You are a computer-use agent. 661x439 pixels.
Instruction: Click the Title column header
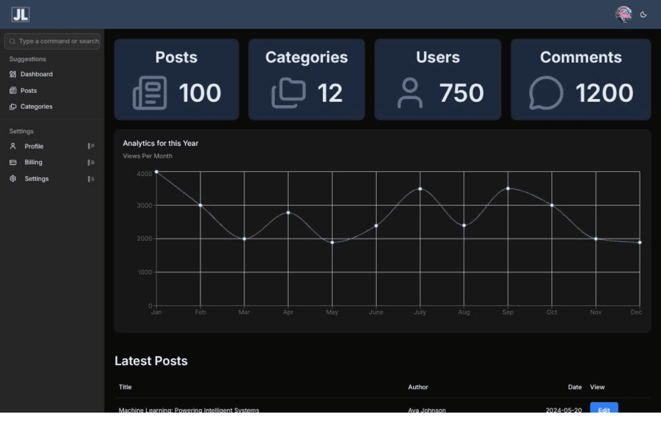click(125, 387)
